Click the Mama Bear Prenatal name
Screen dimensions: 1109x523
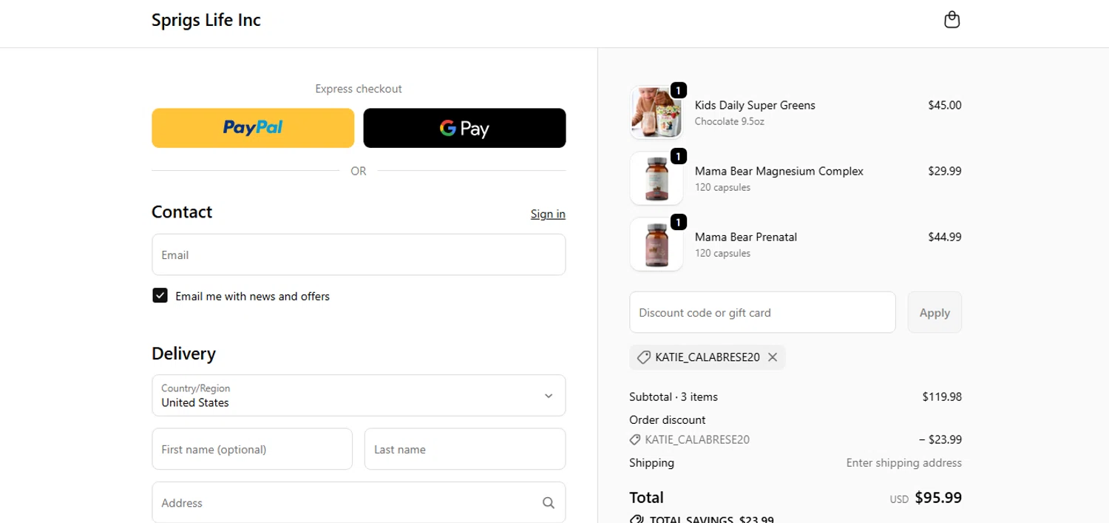[746, 237]
